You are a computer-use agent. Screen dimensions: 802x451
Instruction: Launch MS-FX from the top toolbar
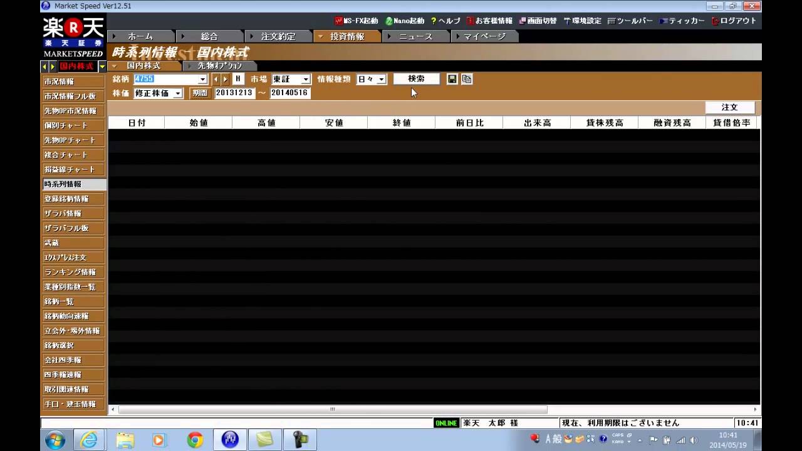point(356,21)
